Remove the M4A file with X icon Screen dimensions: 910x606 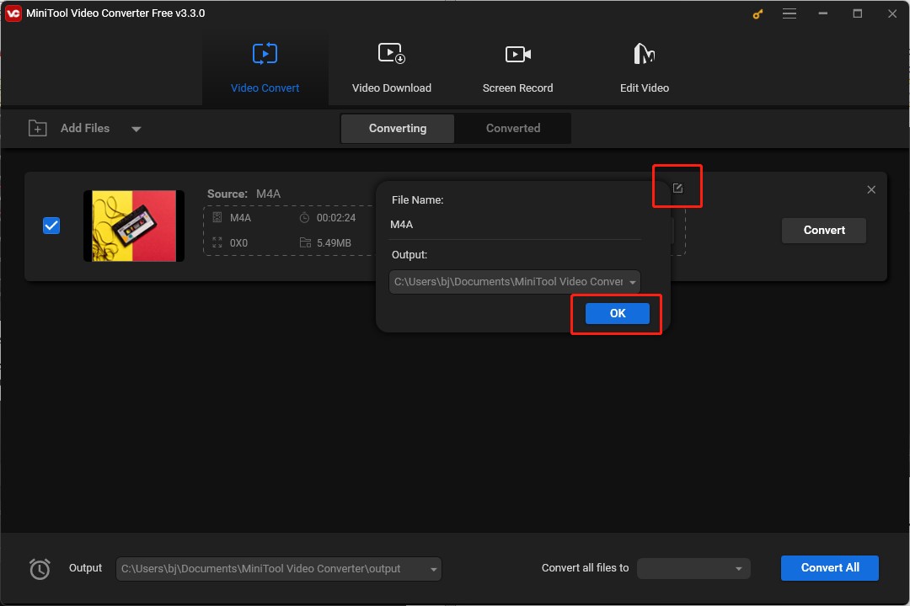coord(871,190)
